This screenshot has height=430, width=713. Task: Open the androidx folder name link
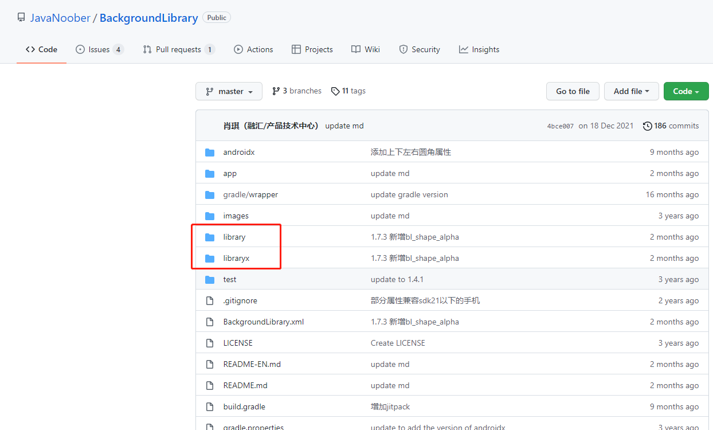(239, 153)
